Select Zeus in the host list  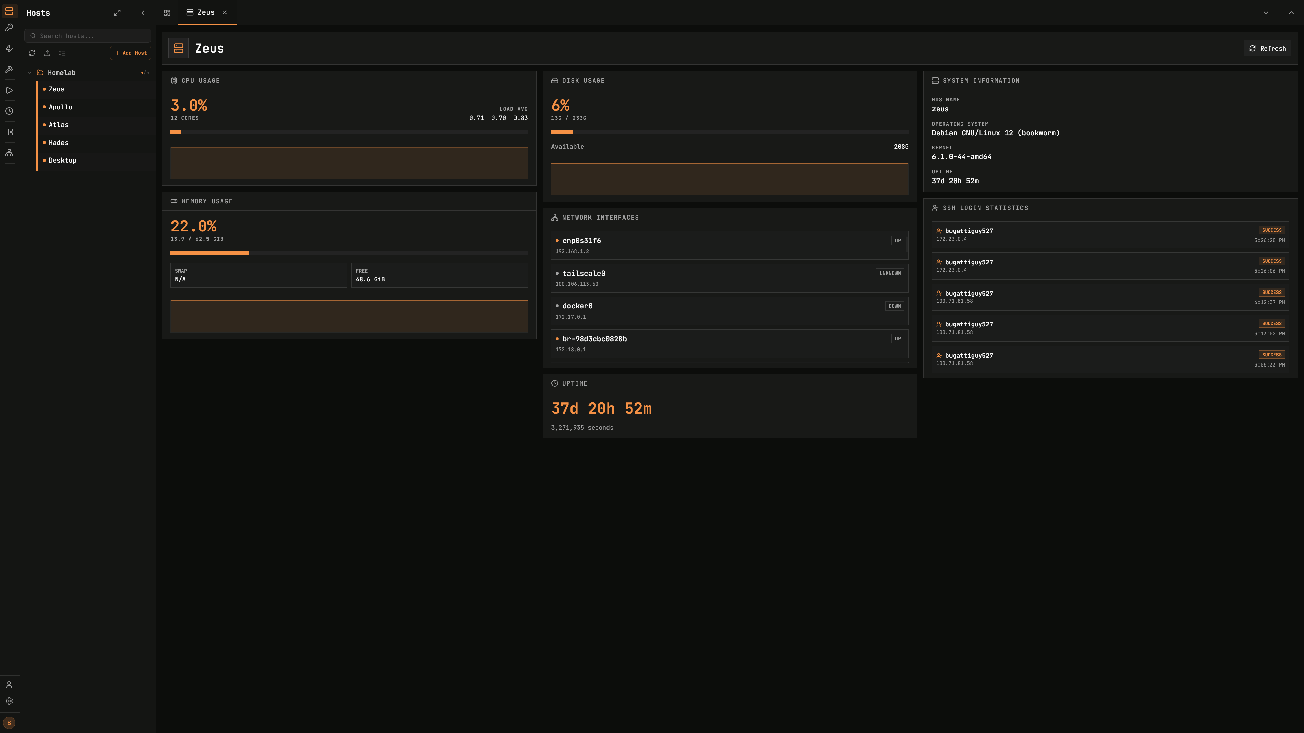coord(96,89)
